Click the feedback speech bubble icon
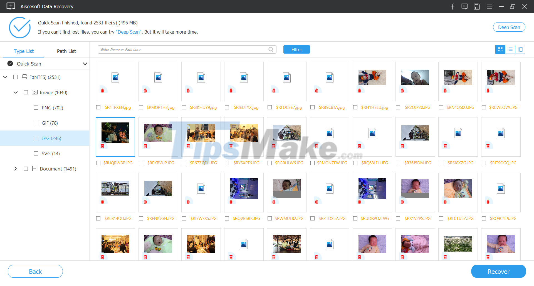This screenshot has width=534, height=286. pyautogui.click(x=464, y=6)
